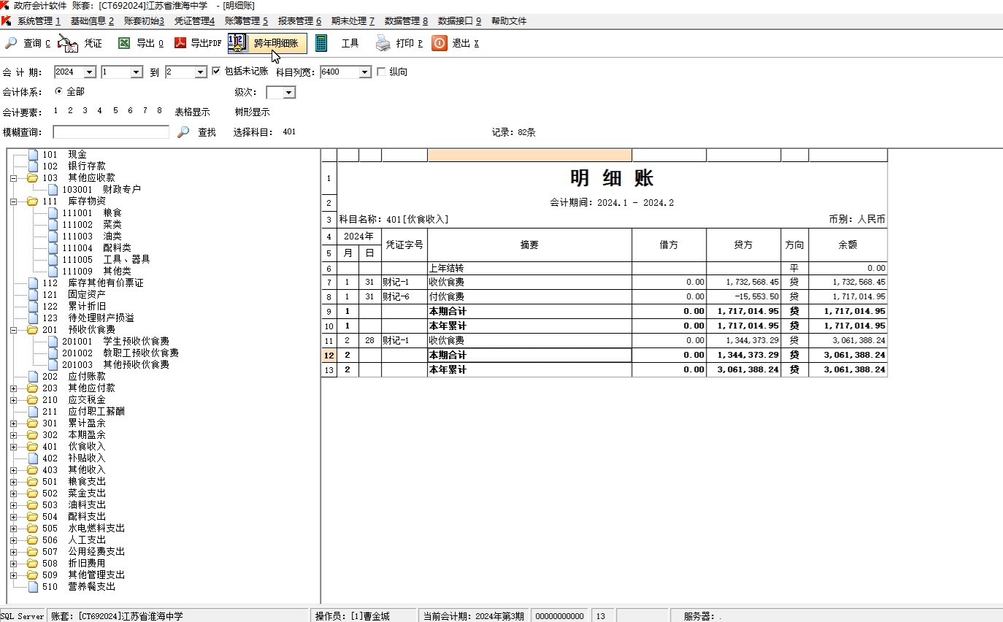Open 报表管理 menu
1003x622 pixels.
point(299,21)
